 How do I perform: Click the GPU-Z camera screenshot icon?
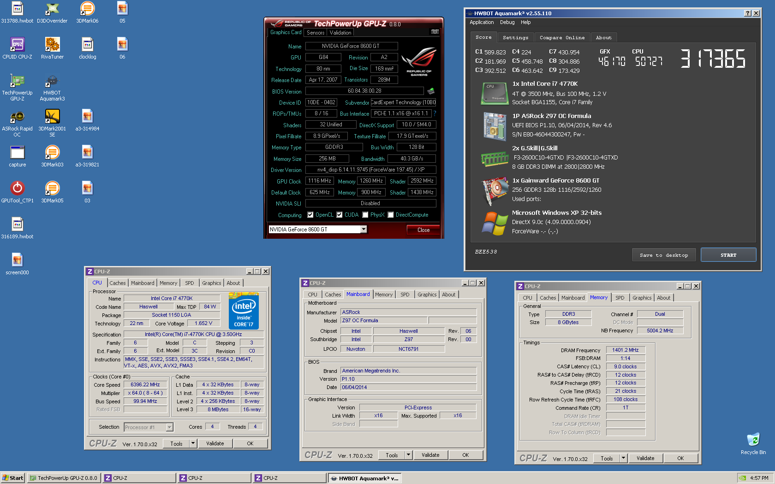click(x=435, y=32)
